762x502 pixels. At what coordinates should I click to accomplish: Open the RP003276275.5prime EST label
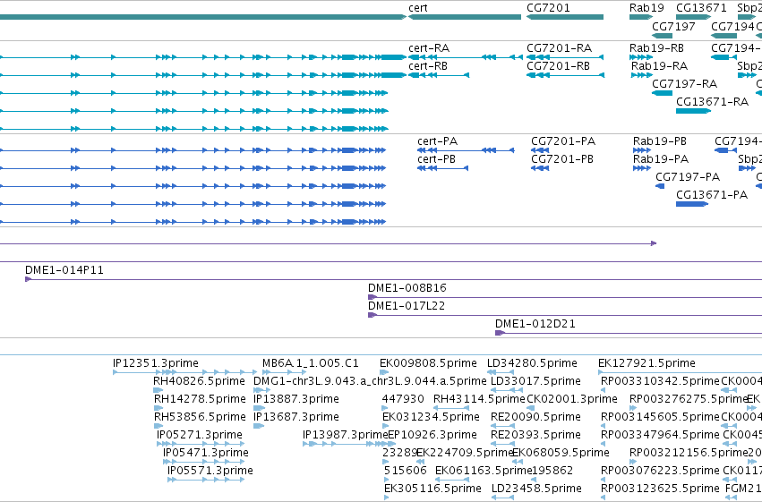(x=689, y=399)
